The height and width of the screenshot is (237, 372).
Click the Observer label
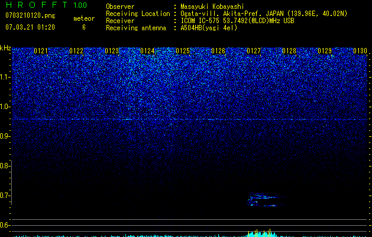coord(120,7)
